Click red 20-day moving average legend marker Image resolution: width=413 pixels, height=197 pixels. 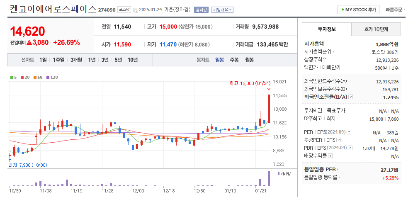[22, 78]
